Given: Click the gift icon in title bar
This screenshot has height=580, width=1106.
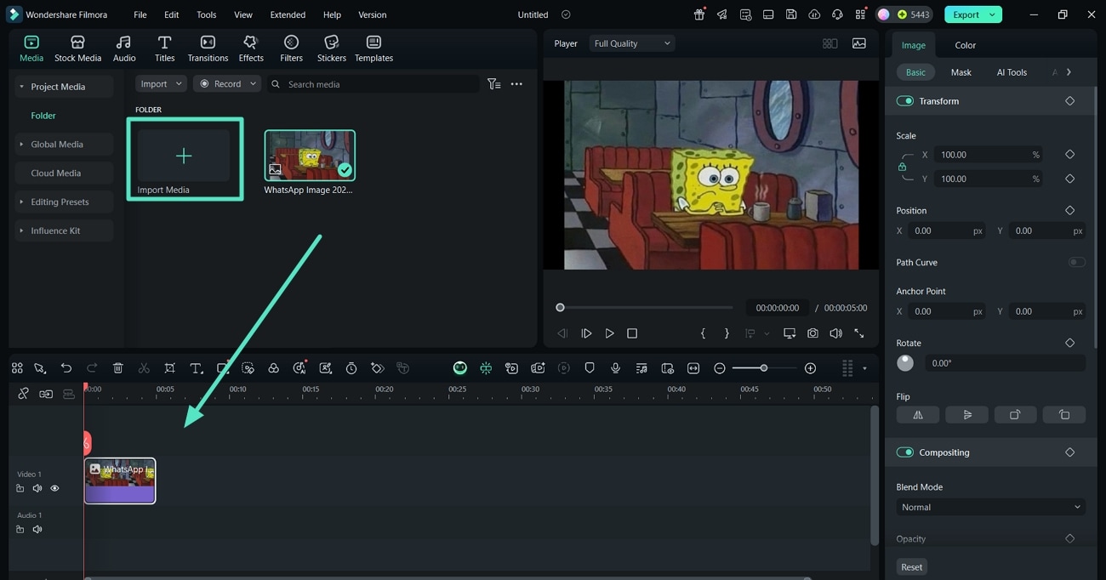Looking at the screenshot, I should (x=699, y=14).
